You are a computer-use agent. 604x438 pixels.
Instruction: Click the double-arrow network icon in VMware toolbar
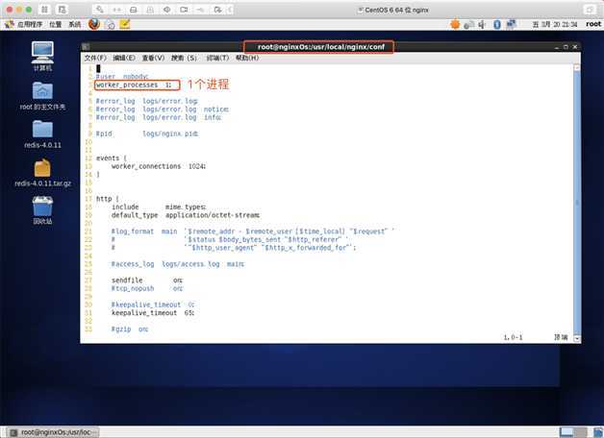coord(116,10)
